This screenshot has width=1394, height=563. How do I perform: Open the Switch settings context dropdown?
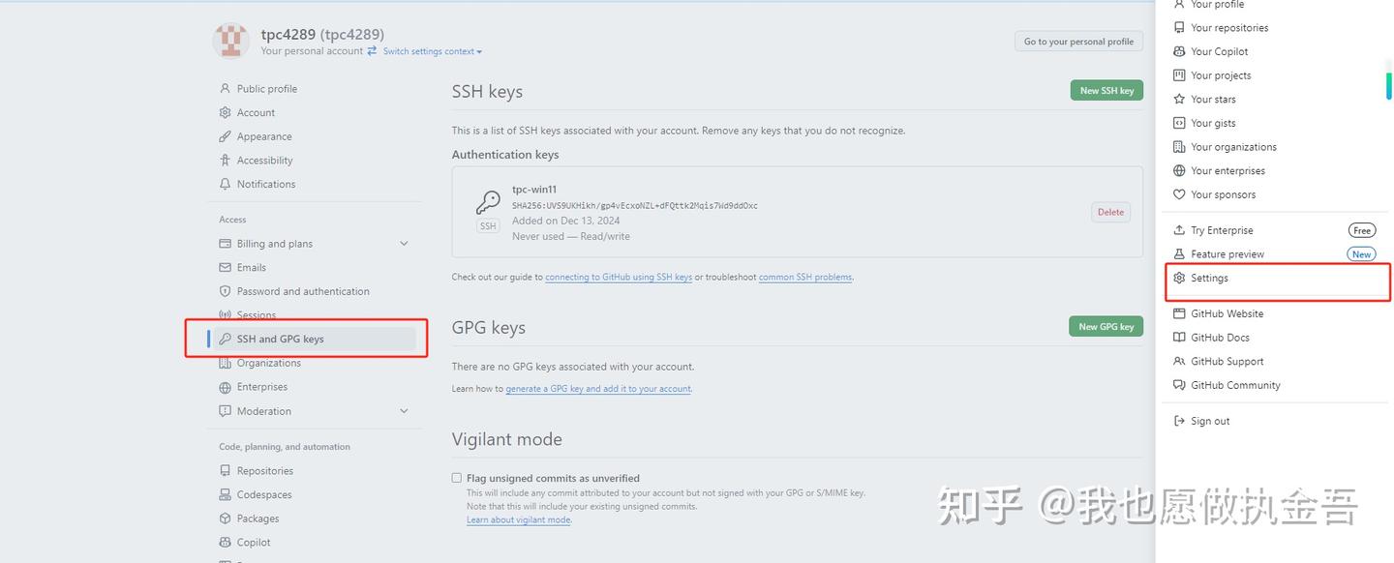tap(431, 50)
